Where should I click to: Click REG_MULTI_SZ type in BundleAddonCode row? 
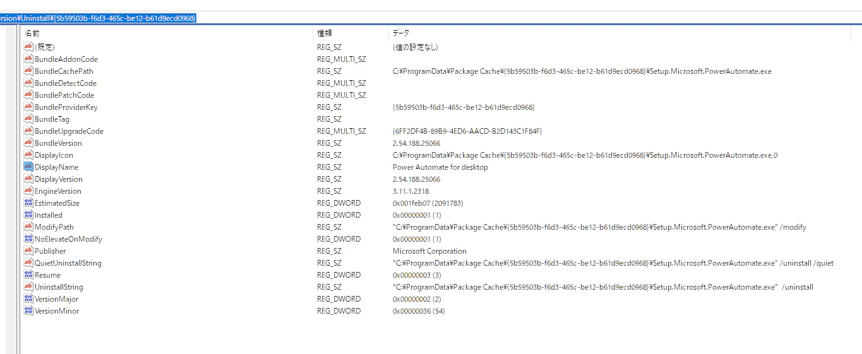(x=341, y=59)
